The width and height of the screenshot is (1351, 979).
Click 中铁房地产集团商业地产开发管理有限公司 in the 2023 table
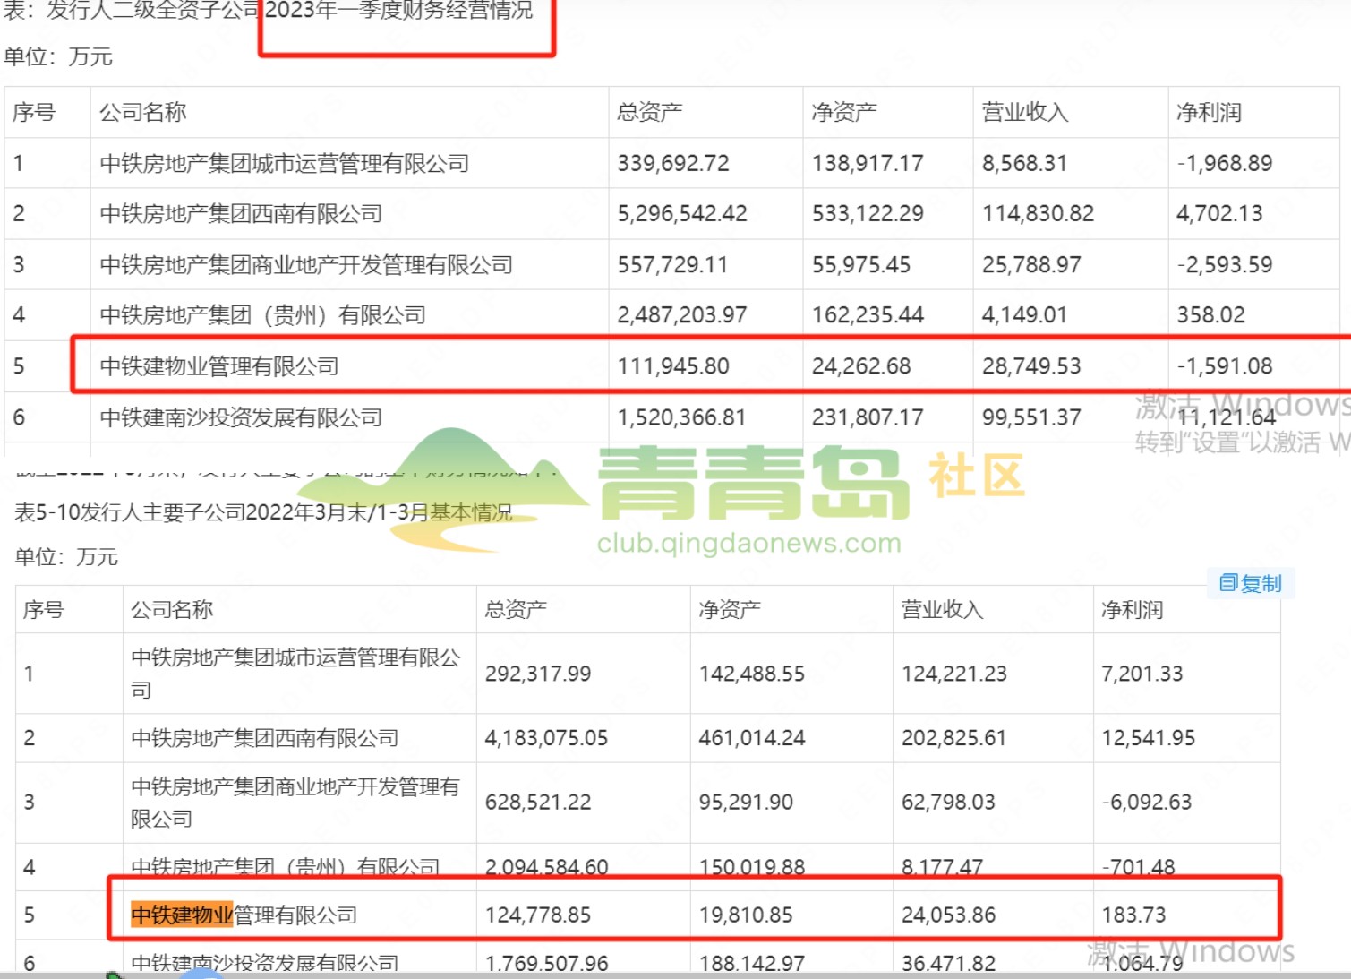pos(306,265)
